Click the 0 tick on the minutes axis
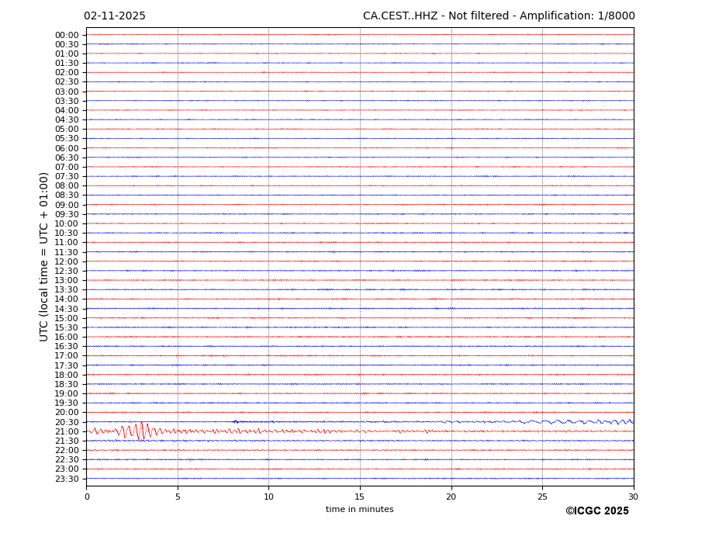Screen dimensions: 719x540 [87, 497]
